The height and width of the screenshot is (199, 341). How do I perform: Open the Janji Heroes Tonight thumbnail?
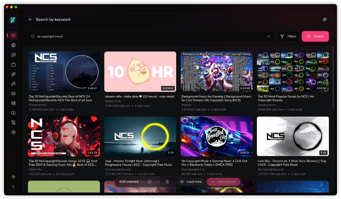[x=140, y=136]
